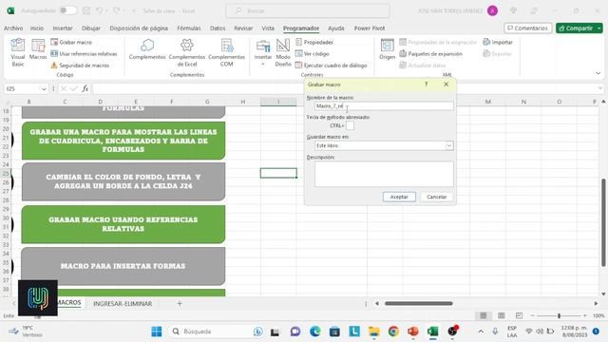Toggle the Autoguardado switch
The width and height of the screenshot is (608, 342).
pyautogui.click(x=67, y=10)
